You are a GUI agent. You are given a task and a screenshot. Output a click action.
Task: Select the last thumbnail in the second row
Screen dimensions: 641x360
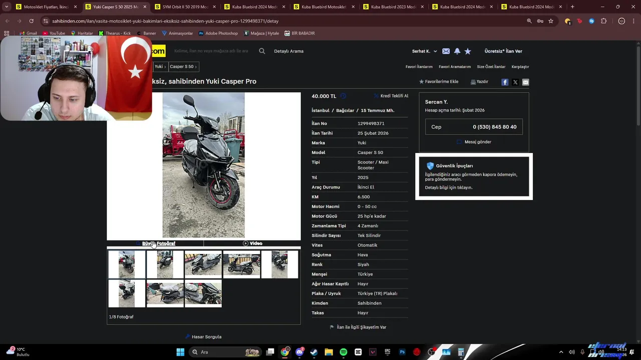(x=203, y=293)
